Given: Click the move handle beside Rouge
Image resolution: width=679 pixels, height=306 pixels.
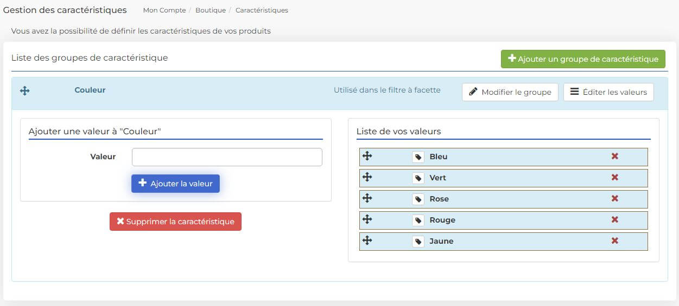Looking at the screenshot, I should (367, 219).
